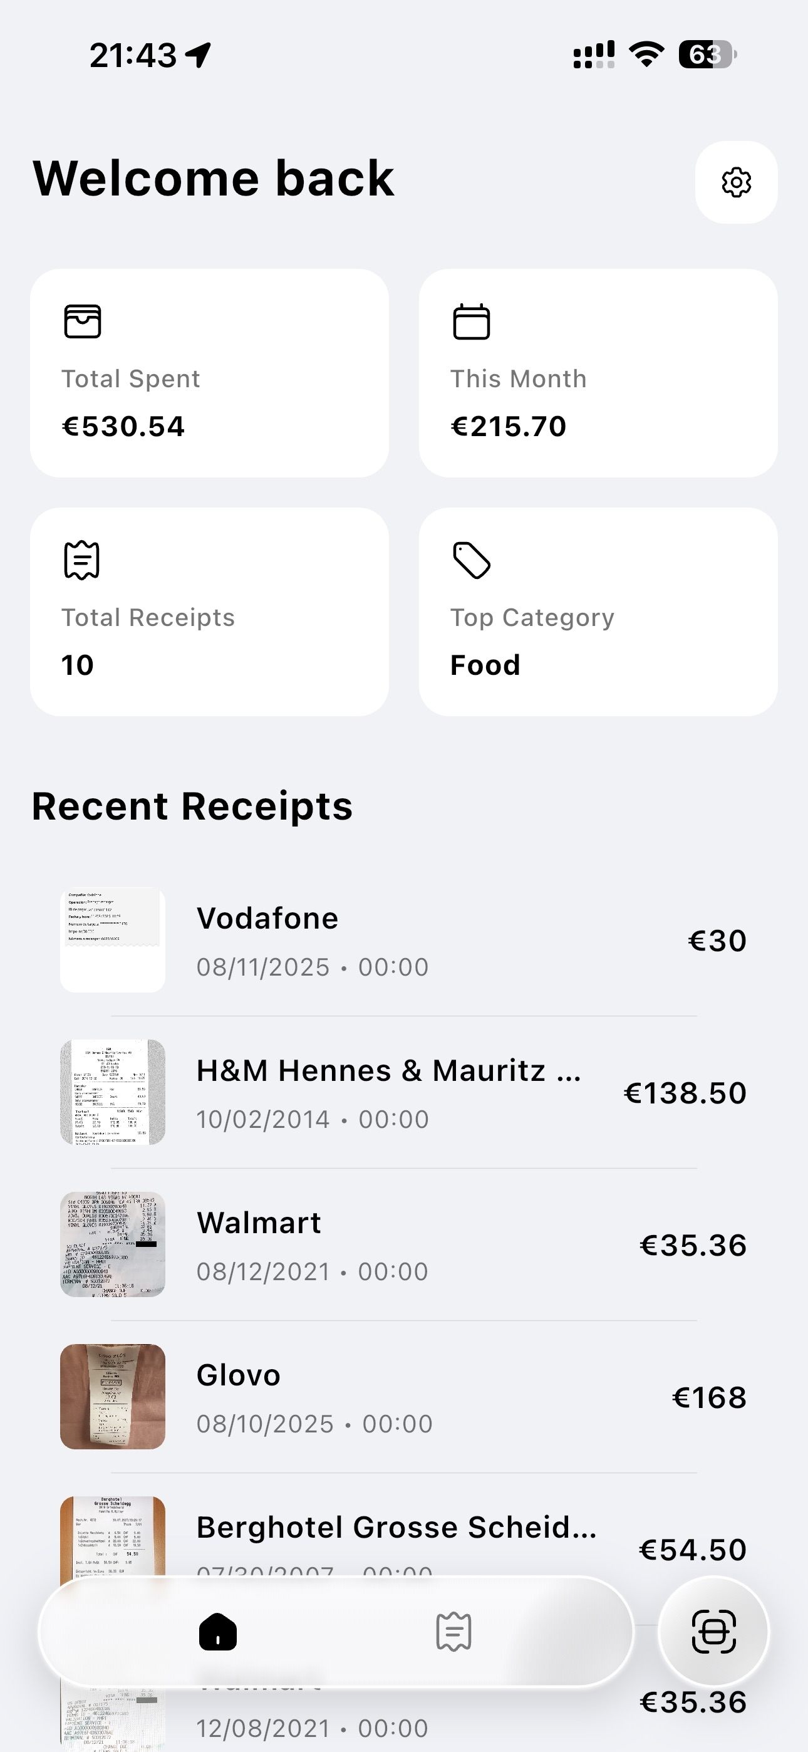Open the Vodafone receipt thumbnail
The height and width of the screenshot is (1752, 808).
pyautogui.click(x=113, y=940)
